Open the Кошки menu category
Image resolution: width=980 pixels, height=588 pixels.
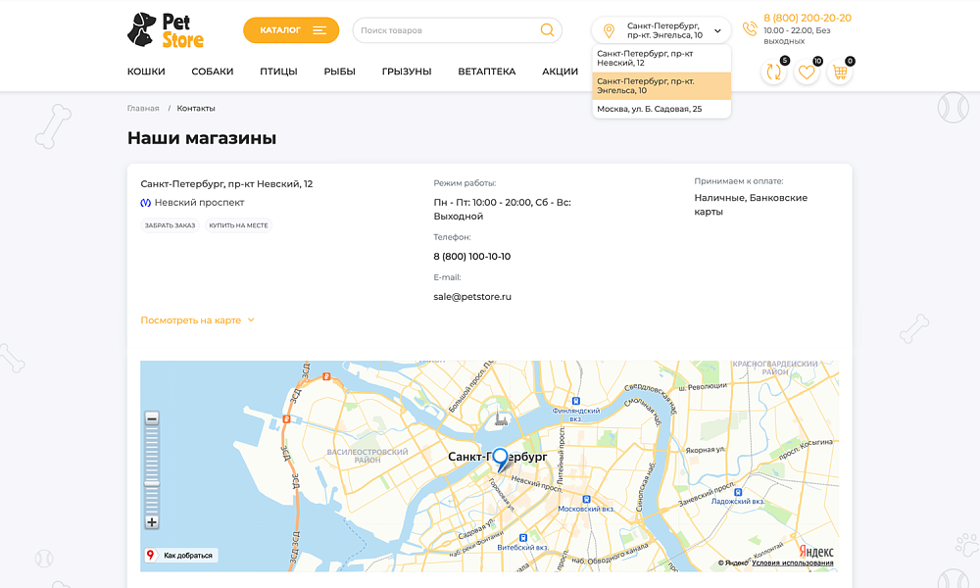coord(146,72)
